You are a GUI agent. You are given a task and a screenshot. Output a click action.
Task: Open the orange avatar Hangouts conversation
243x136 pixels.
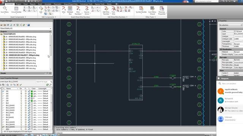point(221,91)
